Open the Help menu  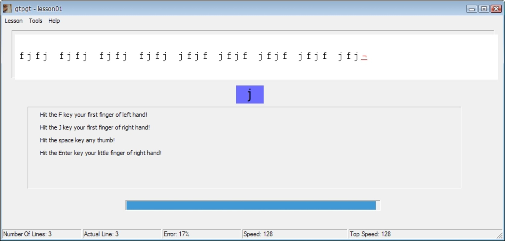pos(54,21)
